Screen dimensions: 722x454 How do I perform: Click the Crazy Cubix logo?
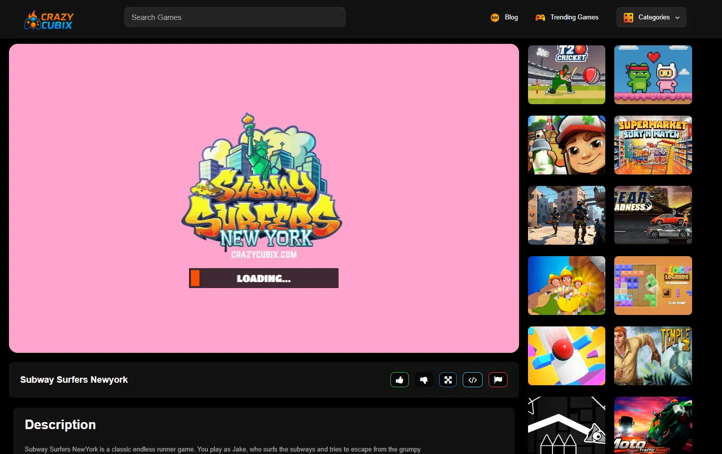[x=49, y=19]
